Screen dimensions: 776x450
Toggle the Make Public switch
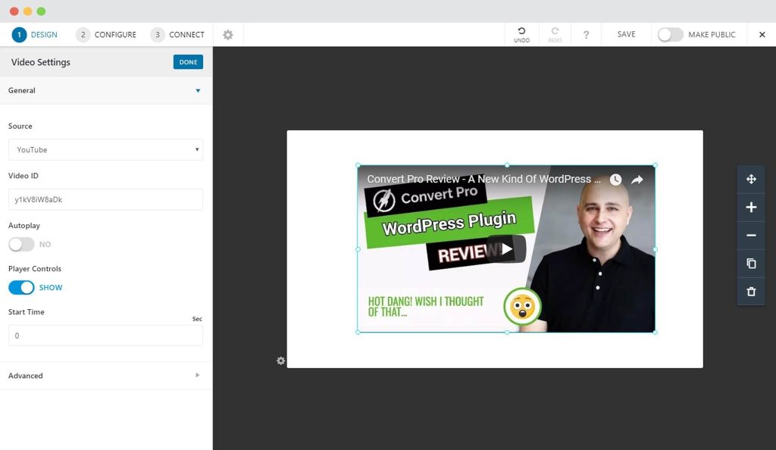[x=670, y=35]
